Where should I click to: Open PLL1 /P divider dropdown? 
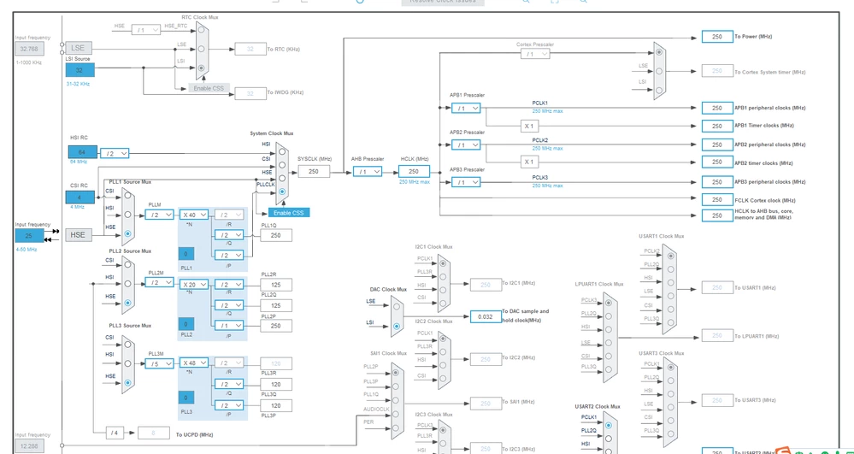229,255
